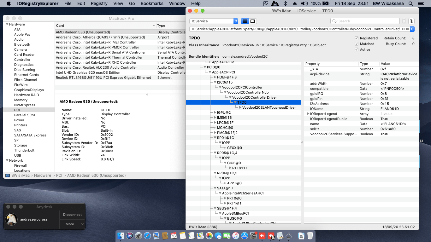Select Thunderbolt in System Information sidebar
Screen dimensions: 431x242
pyautogui.click(x=24, y=150)
